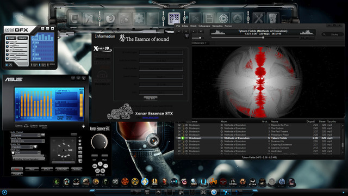
Task: Open the Firefox icon in top dock
Action: [110, 19]
